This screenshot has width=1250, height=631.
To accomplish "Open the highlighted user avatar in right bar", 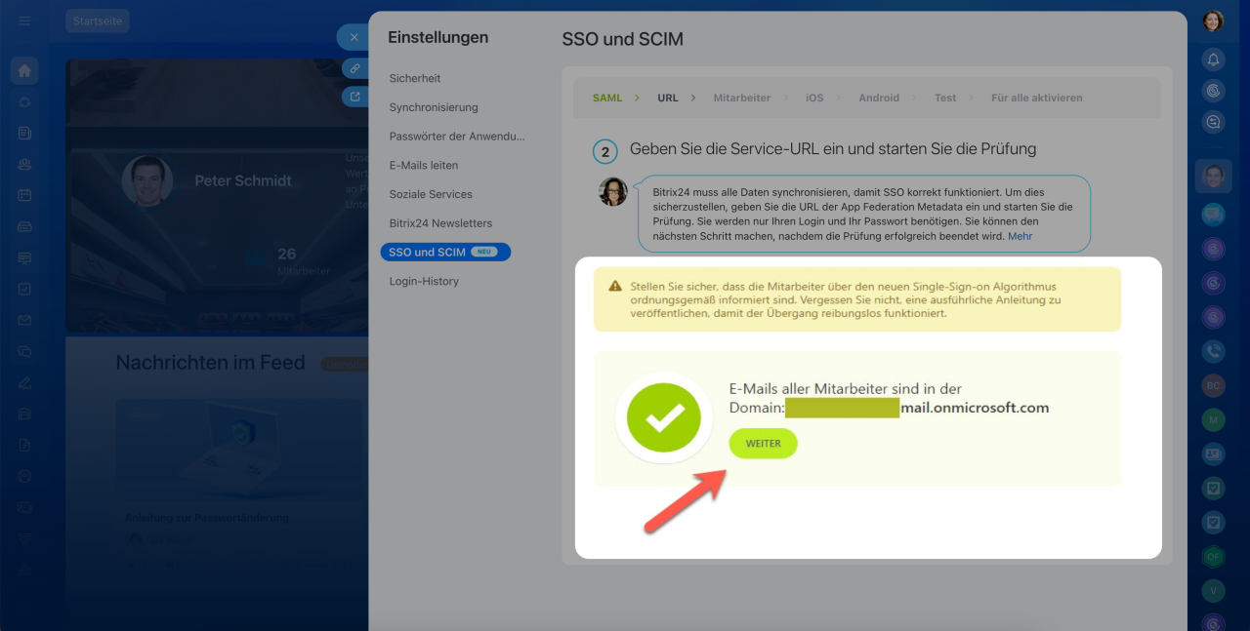I will tap(1213, 177).
